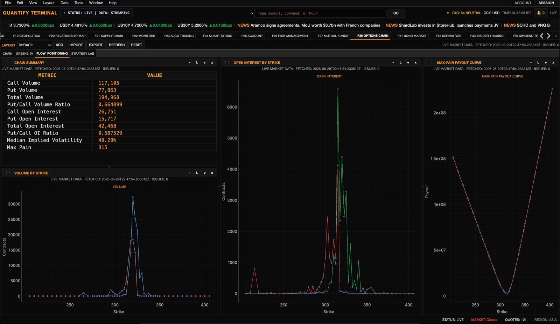Viewport: 560px width, 324px height.
Task: Click the RESET layout button
Action: coord(136,45)
